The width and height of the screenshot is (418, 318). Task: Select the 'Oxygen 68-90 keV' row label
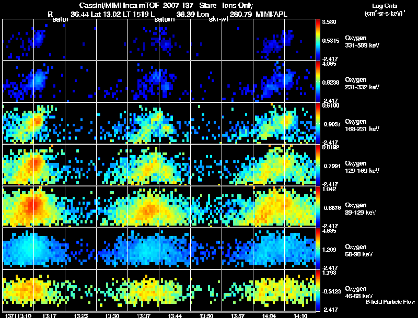[x=359, y=251]
